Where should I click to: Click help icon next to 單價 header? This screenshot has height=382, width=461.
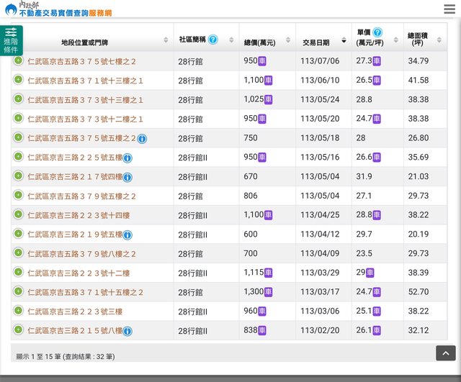[x=377, y=32]
